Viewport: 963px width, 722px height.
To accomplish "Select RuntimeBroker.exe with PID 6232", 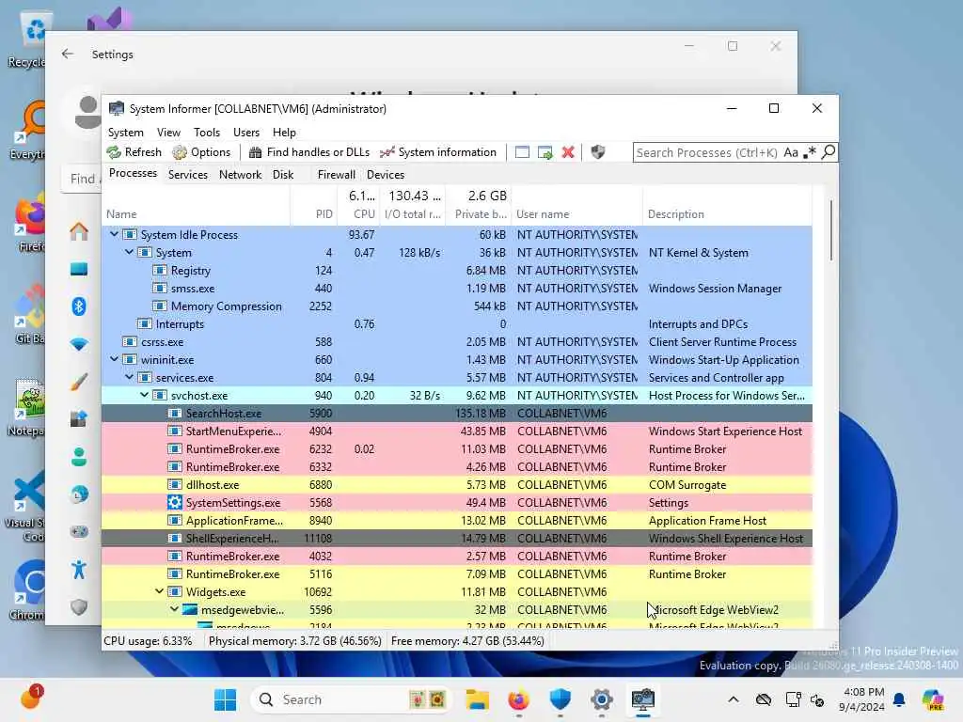I will click(457, 448).
